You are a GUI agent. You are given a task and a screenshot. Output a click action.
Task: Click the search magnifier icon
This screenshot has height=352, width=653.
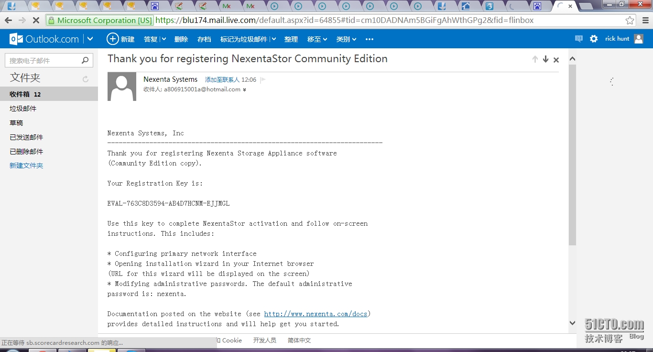click(x=85, y=60)
